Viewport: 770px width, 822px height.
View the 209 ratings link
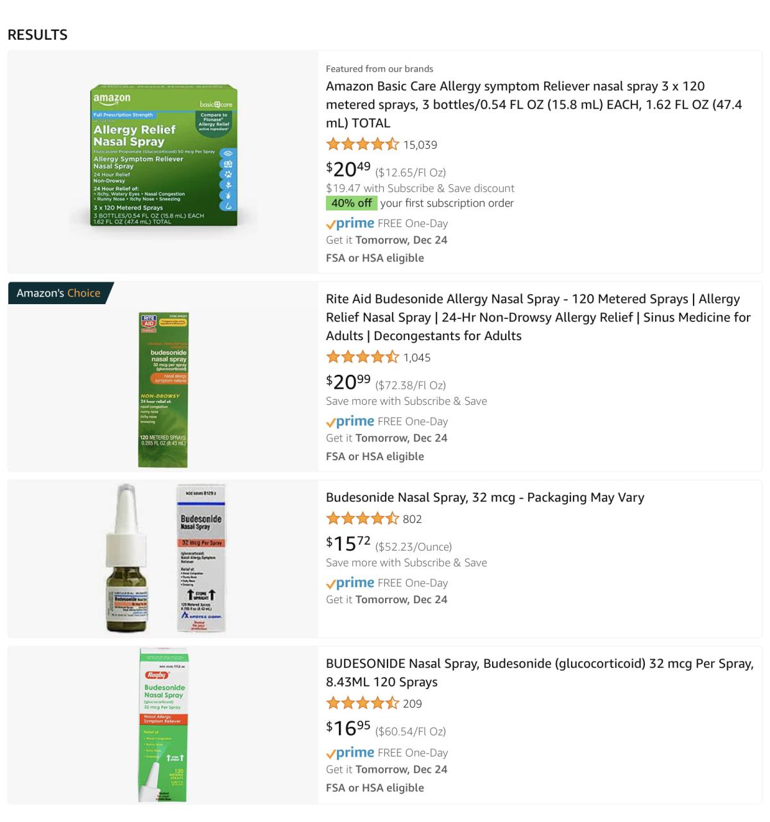pyautogui.click(x=413, y=704)
